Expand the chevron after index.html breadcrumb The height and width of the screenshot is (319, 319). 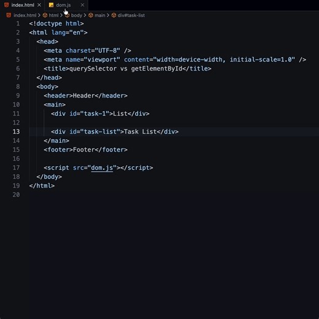(39, 15)
